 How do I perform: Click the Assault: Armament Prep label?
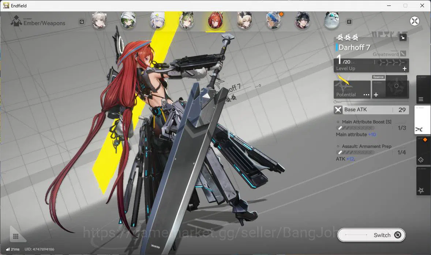pyautogui.click(x=366, y=146)
